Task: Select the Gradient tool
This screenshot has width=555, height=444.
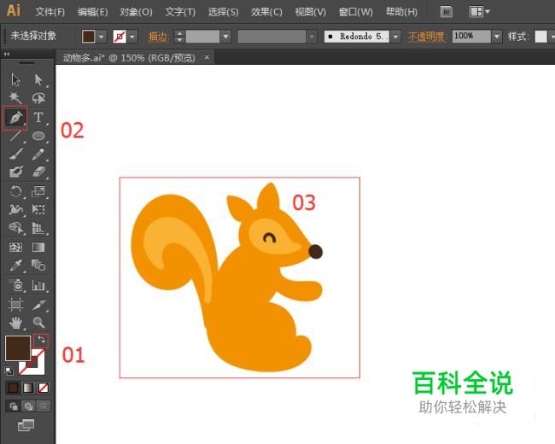Action: (x=38, y=247)
